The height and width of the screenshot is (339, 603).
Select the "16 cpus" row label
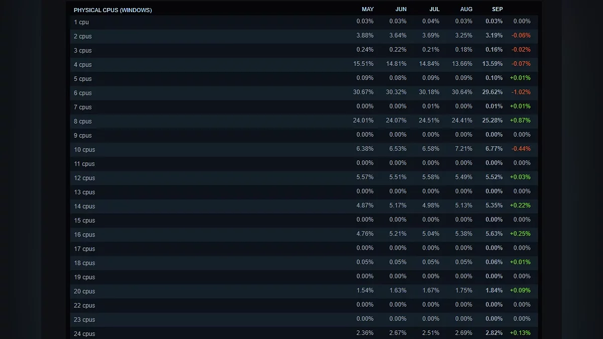tap(84, 235)
